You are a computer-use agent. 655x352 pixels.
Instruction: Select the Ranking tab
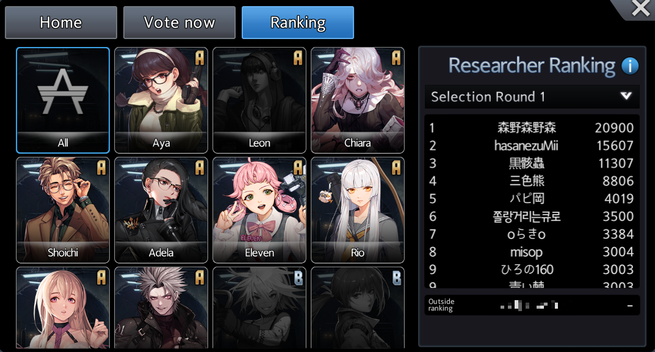[298, 23]
